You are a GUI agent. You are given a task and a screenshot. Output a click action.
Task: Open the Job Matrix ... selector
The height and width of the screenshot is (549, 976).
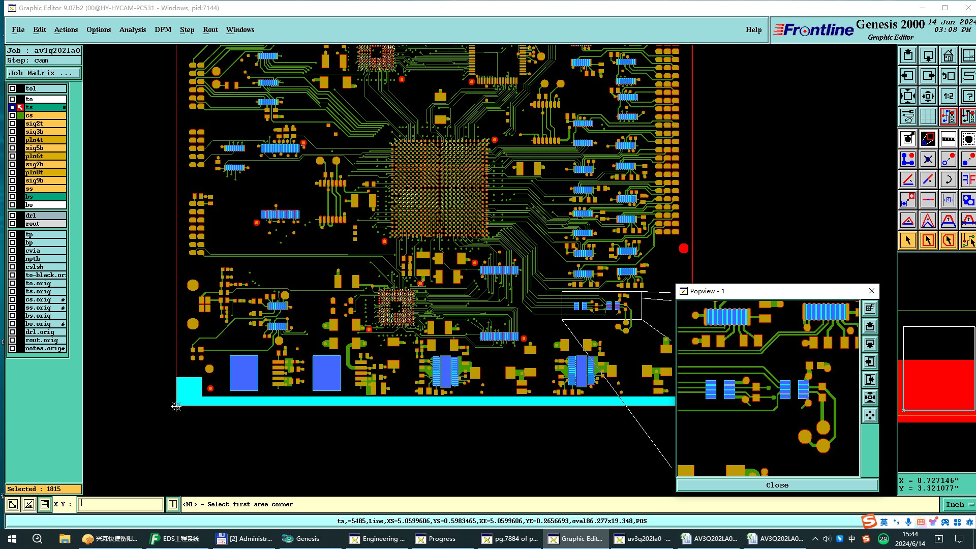(43, 73)
